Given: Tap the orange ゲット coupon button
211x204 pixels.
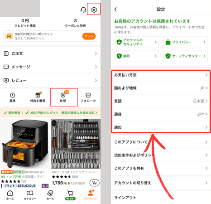Looking at the screenshot, I should 89,36.
